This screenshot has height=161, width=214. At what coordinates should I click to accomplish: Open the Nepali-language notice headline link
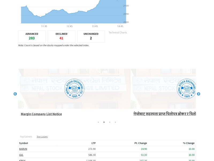coord(164,114)
